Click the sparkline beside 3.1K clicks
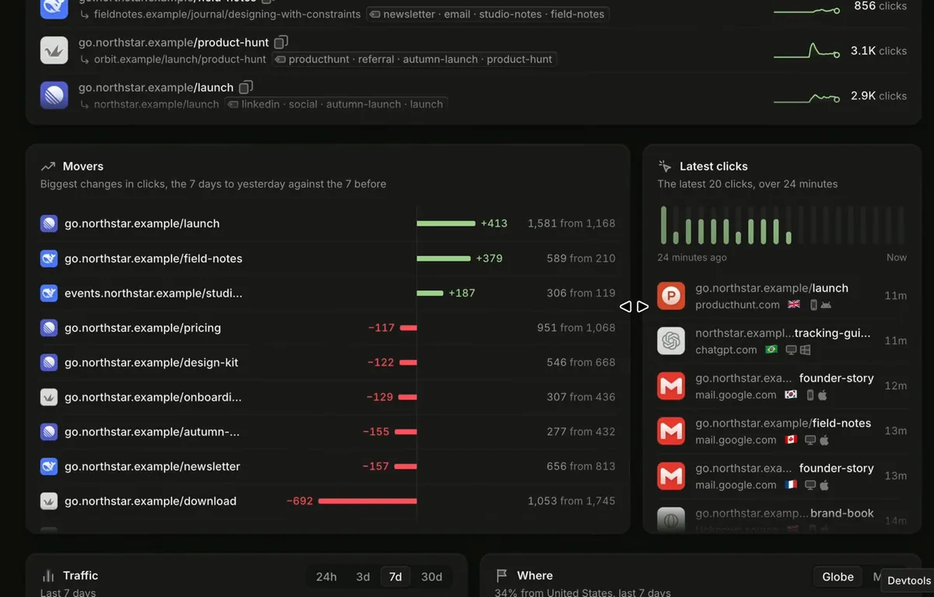 (x=806, y=51)
